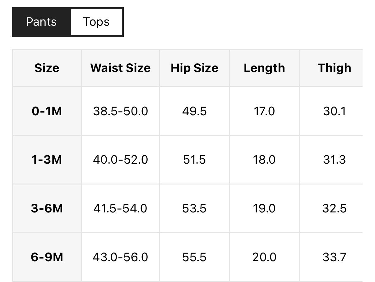
Task: Select the Thigh column header
Action: coord(334,68)
